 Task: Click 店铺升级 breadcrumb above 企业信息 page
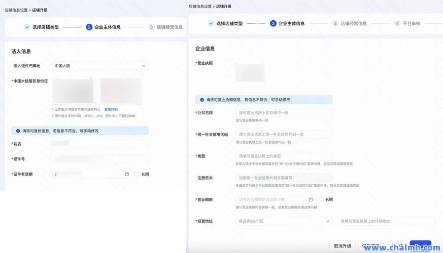(224, 6)
